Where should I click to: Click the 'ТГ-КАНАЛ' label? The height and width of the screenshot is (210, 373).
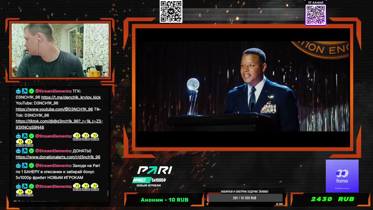click(x=316, y=2)
